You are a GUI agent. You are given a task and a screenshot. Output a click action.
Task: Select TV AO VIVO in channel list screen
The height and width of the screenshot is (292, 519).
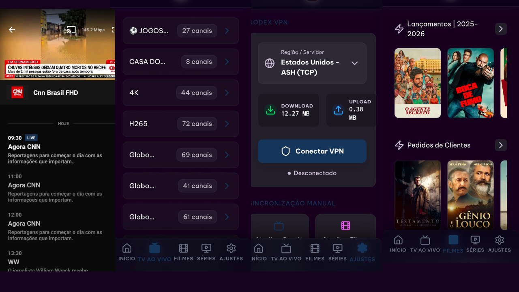click(154, 252)
